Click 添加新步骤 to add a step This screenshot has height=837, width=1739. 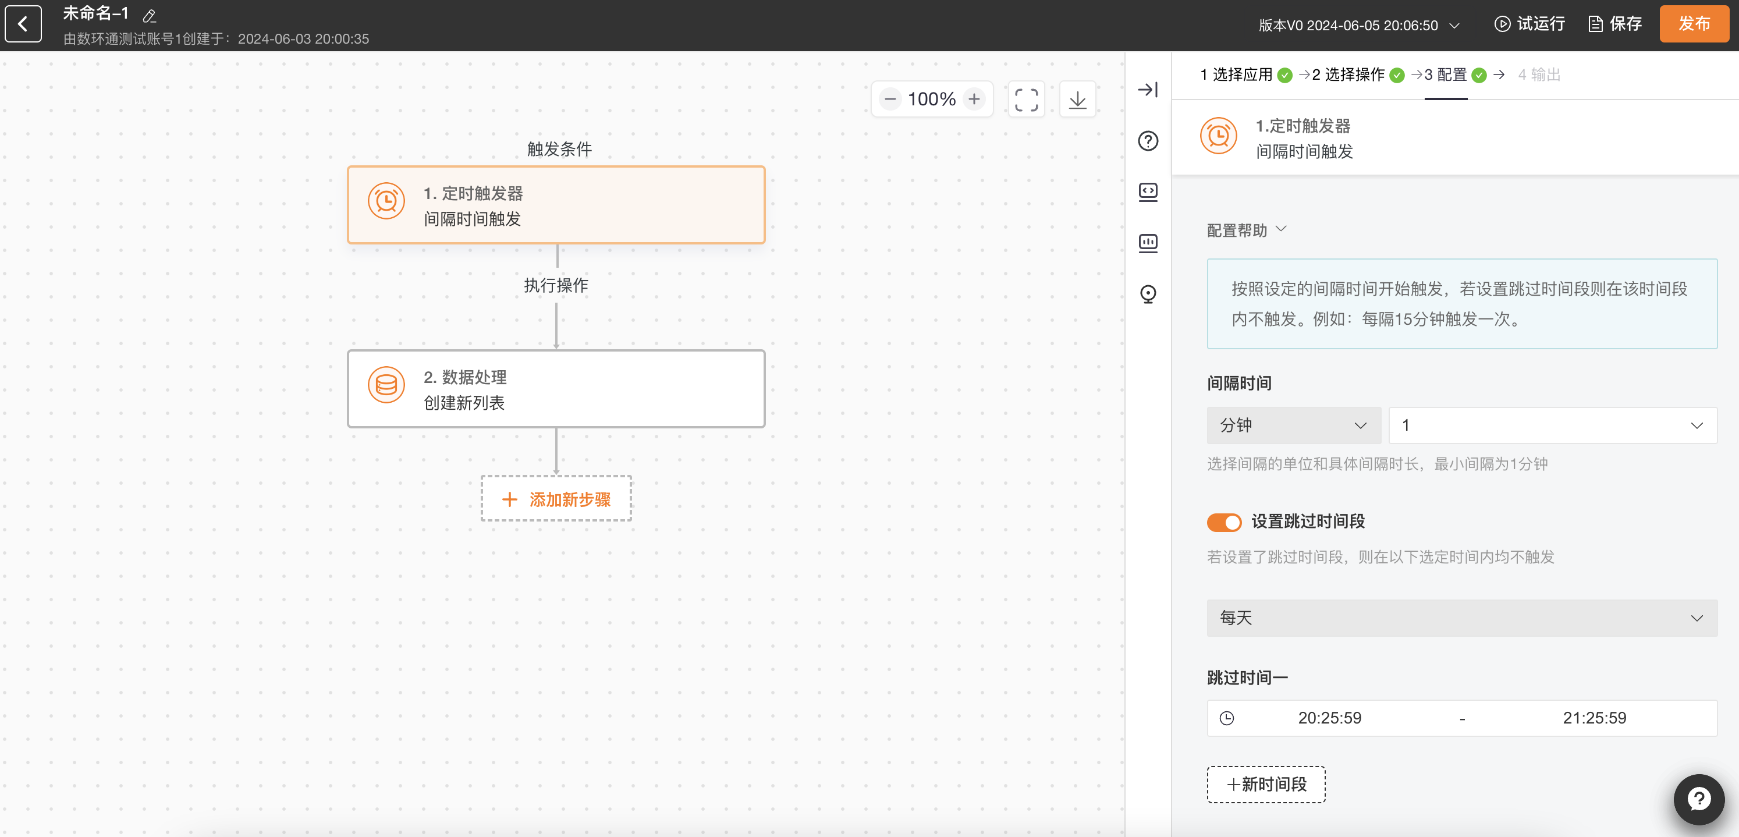(556, 499)
